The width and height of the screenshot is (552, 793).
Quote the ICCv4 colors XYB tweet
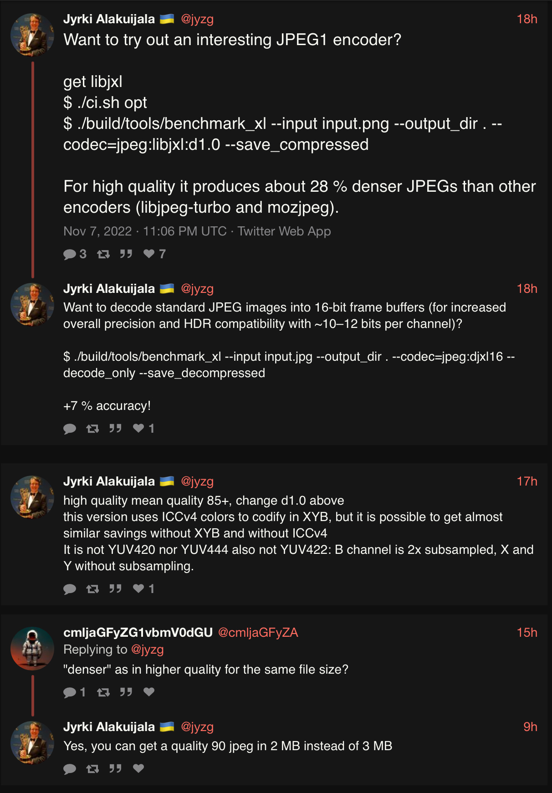pos(115,589)
